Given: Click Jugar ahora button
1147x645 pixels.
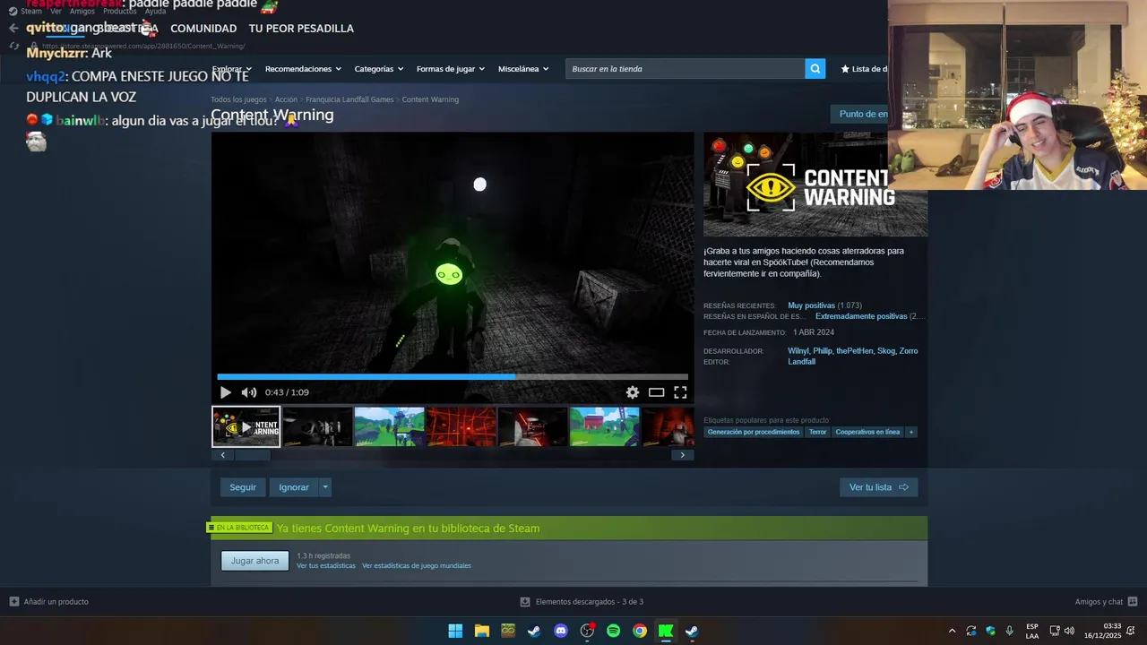Looking at the screenshot, I should (255, 561).
